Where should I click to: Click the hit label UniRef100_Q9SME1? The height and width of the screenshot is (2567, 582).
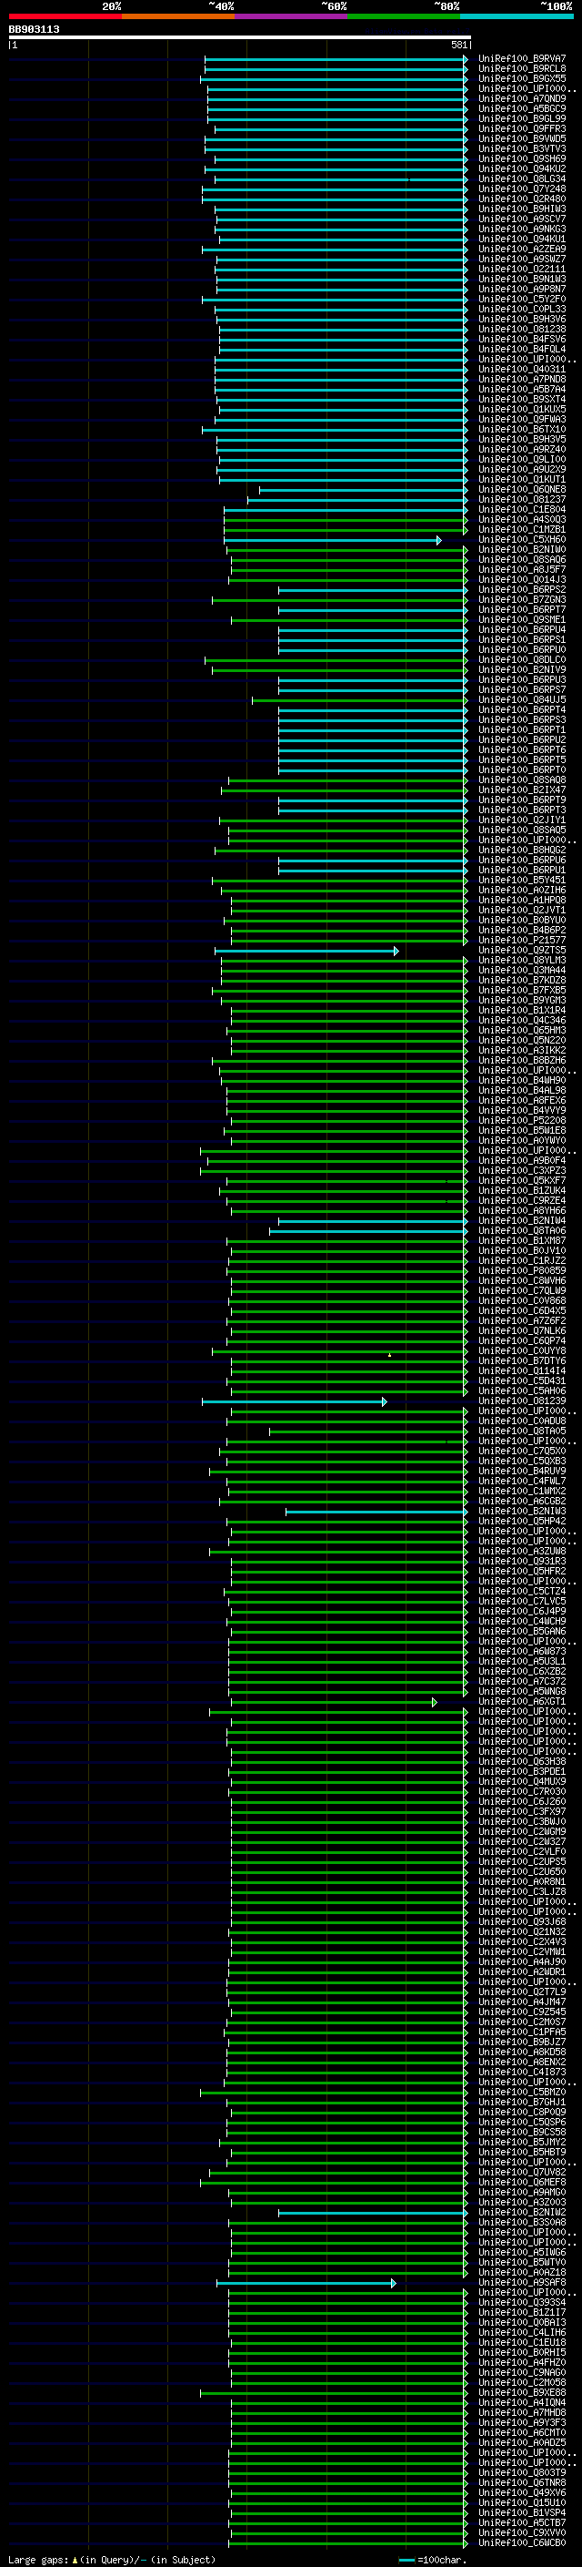(x=522, y=620)
